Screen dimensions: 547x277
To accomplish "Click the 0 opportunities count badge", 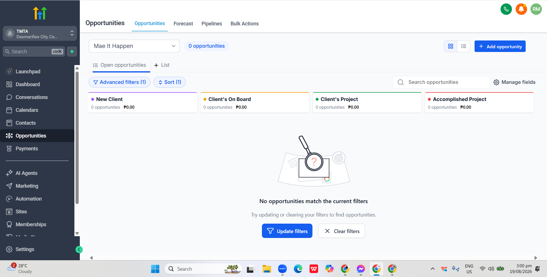I will pos(207,46).
